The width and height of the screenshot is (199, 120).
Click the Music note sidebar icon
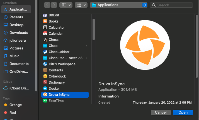tap(5, 56)
